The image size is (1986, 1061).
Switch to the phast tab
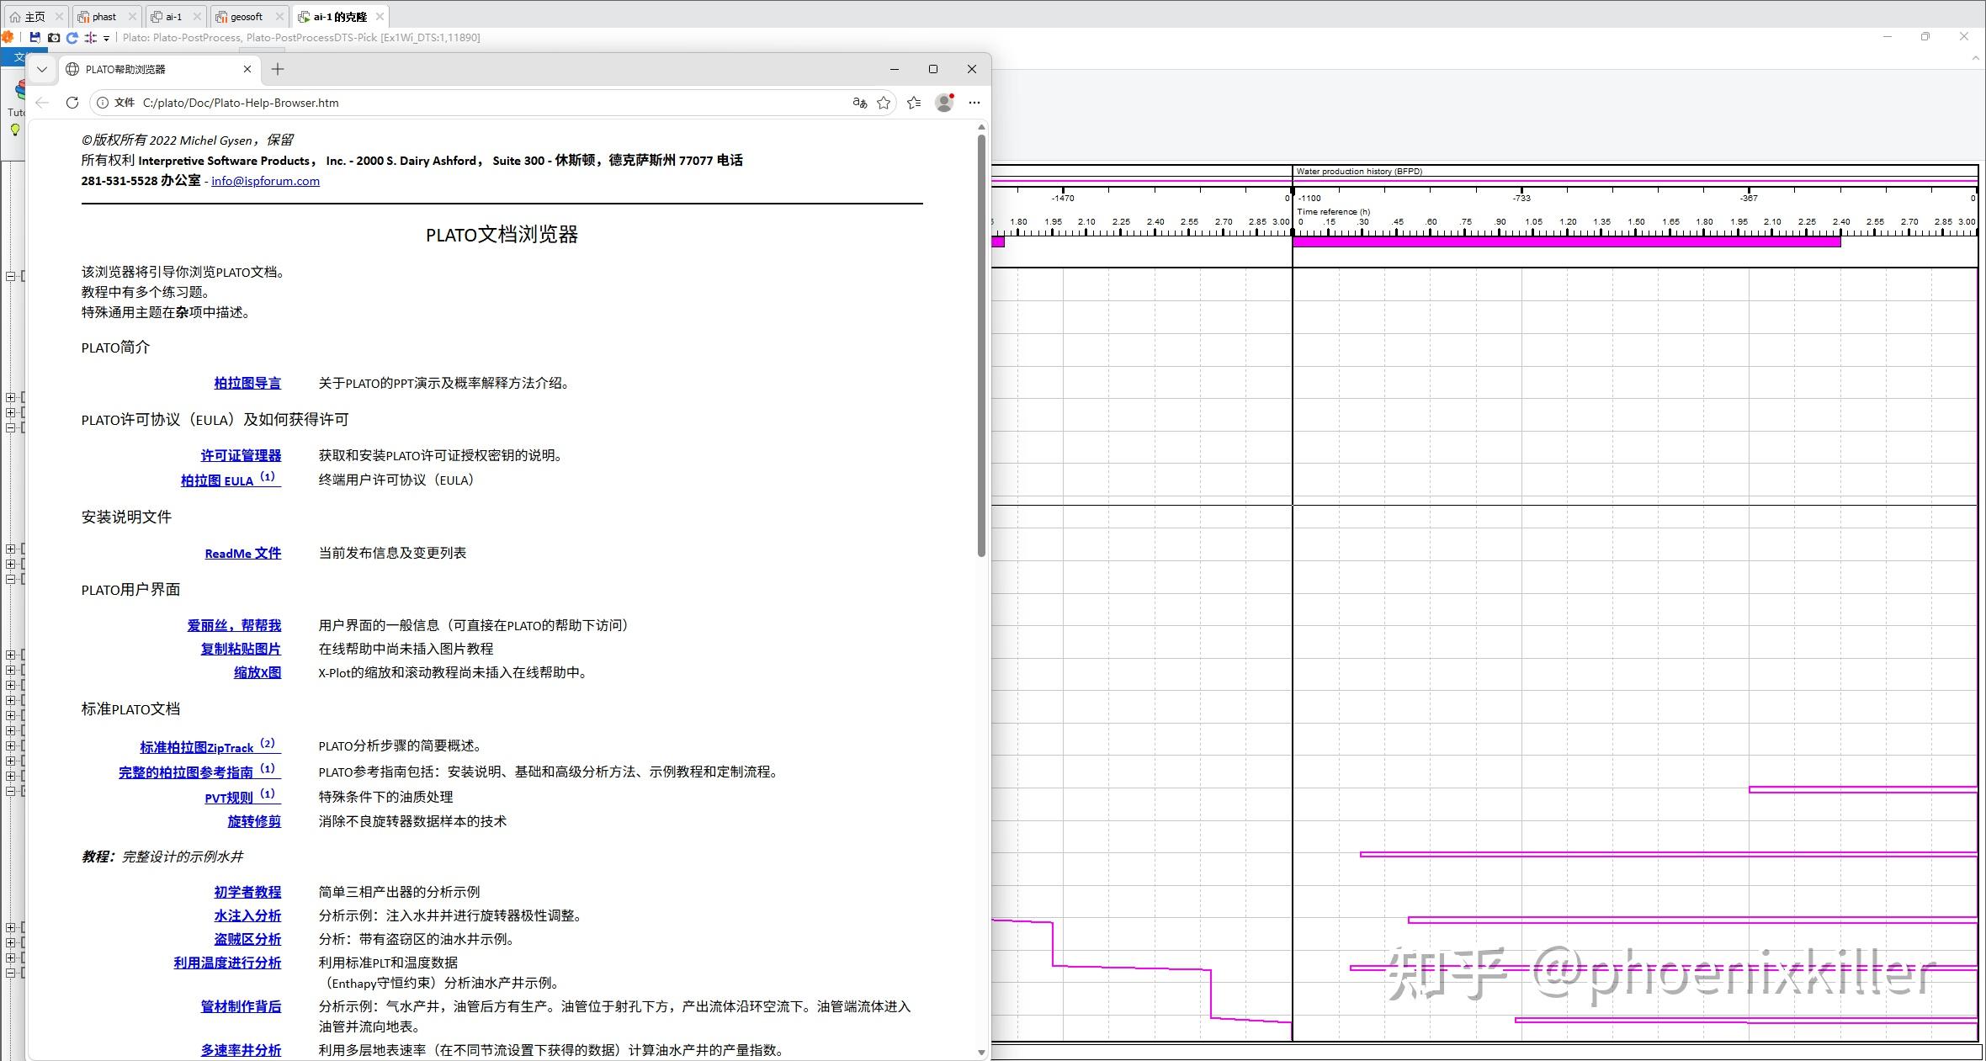tap(104, 17)
